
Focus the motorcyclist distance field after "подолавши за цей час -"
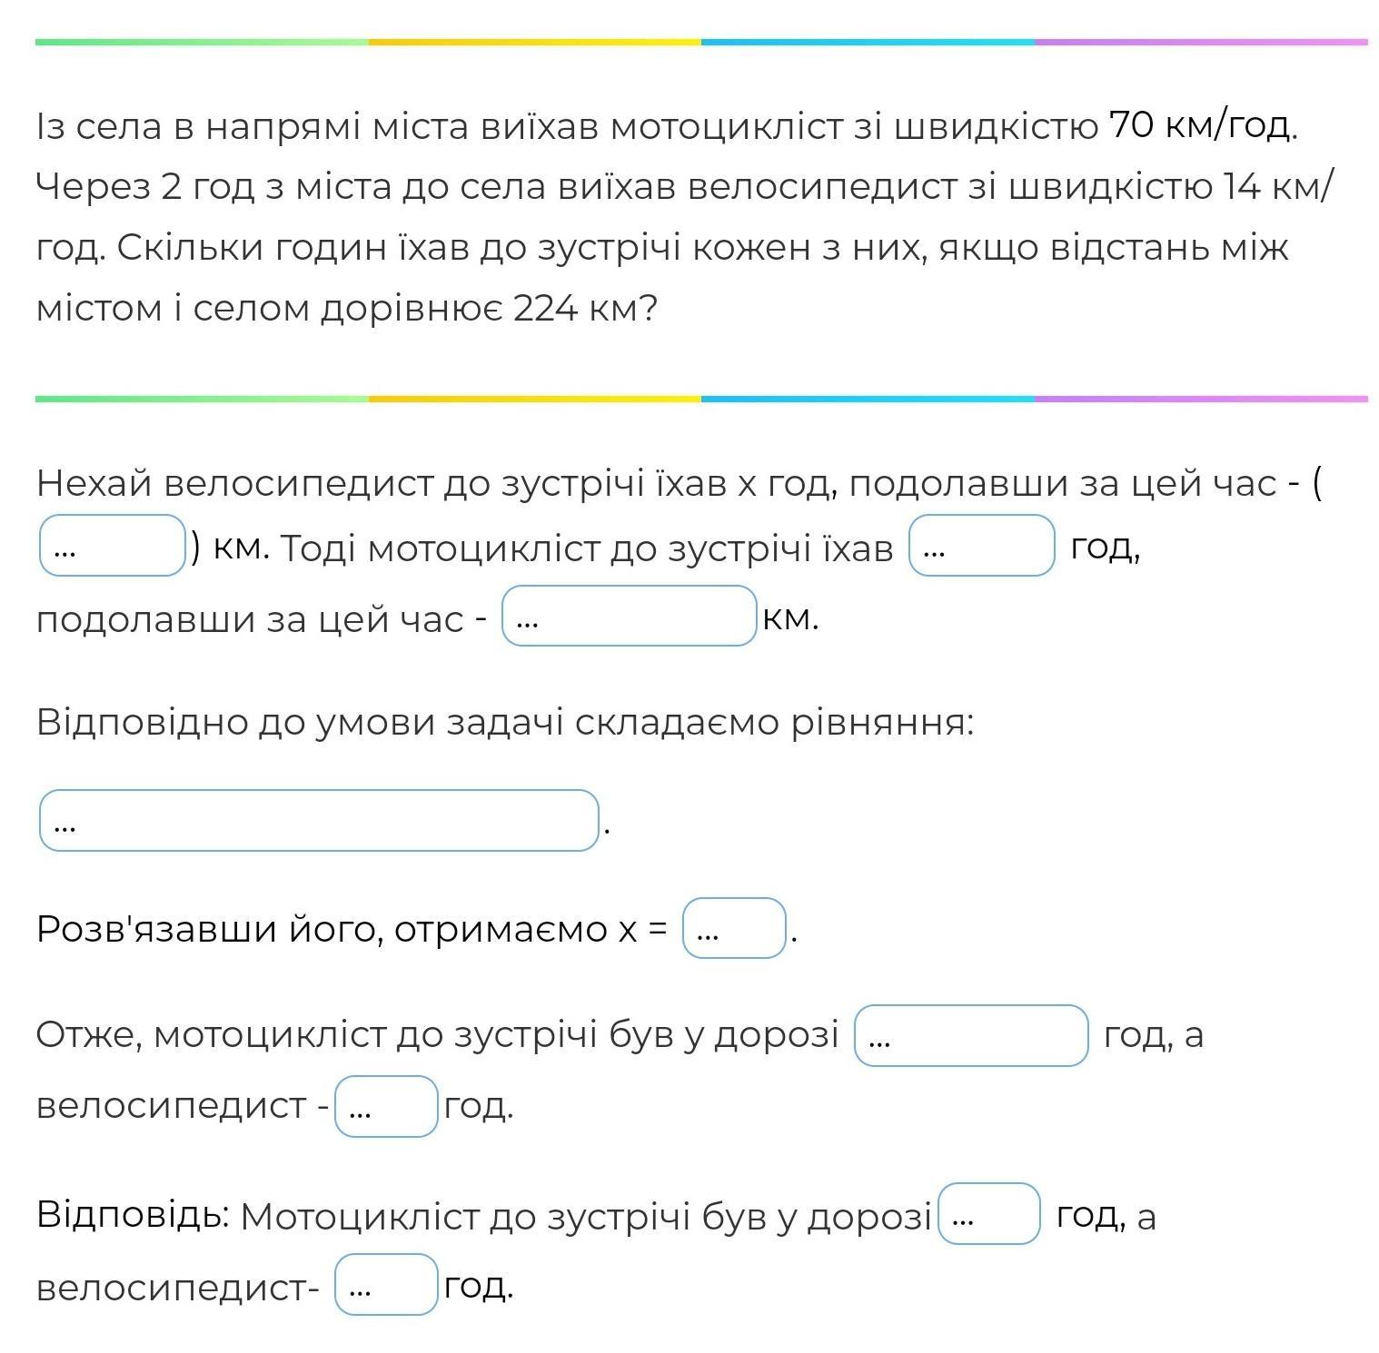pyautogui.click(x=630, y=616)
